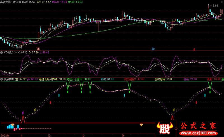The image size is (224, 137).
Task: Select the 高新发展(日线) stock title
Action: [9, 2]
